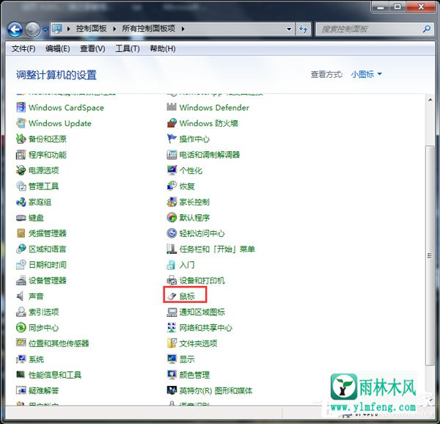Open the 文件夹选项 link
Viewport: 440px width, 424px height.
point(198,343)
